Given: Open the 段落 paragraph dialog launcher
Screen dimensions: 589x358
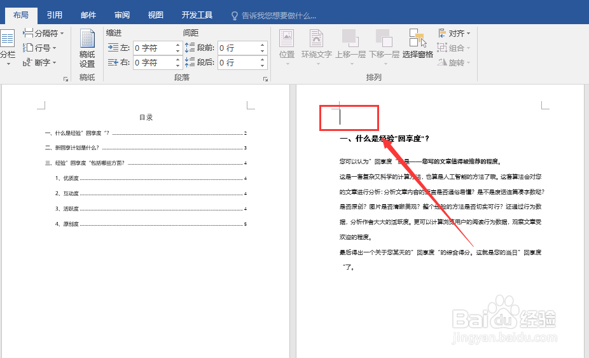Looking at the screenshot, I should pos(266,79).
